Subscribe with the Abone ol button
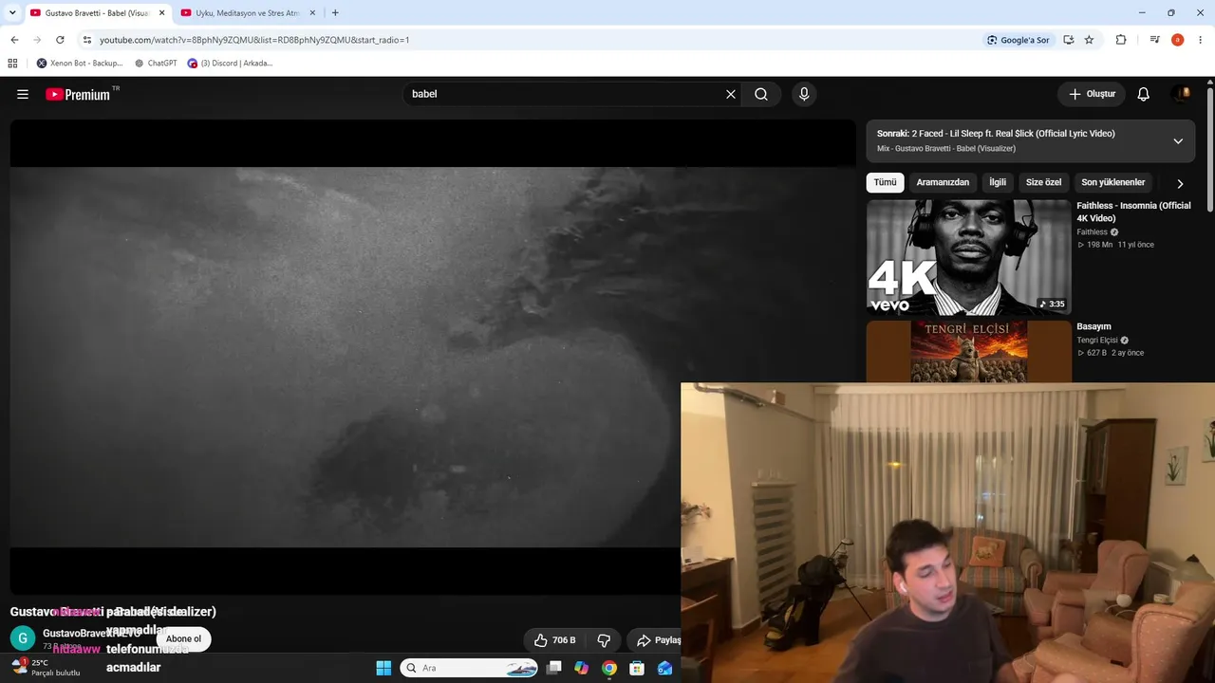The image size is (1215, 683). tap(183, 638)
